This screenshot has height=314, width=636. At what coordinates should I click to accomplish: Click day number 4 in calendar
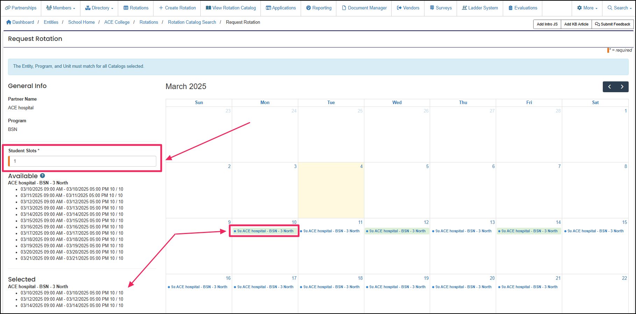[361, 167]
